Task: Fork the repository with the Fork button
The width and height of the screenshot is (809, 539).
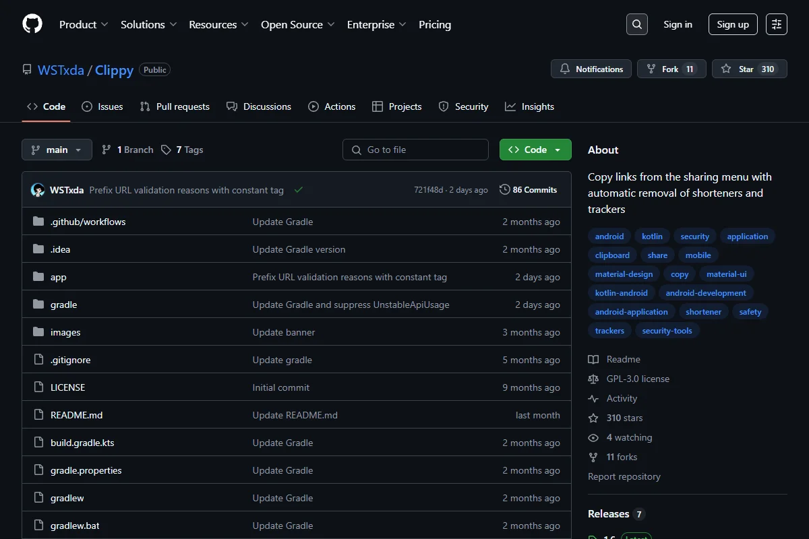Action: [x=671, y=69]
